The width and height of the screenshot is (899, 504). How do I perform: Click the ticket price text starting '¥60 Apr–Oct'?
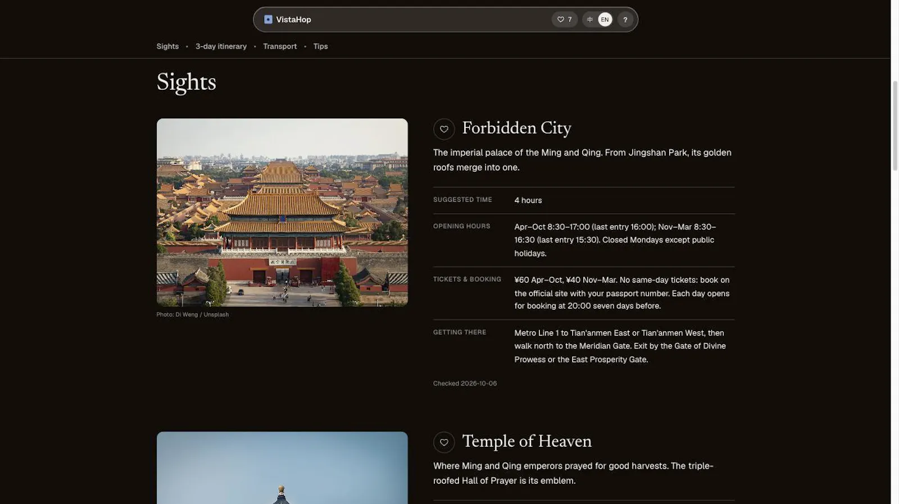coord(622,293)
